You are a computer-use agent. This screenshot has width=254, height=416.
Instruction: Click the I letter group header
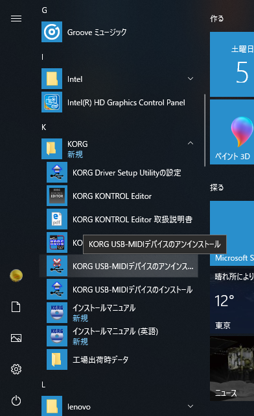click(42, 57)
